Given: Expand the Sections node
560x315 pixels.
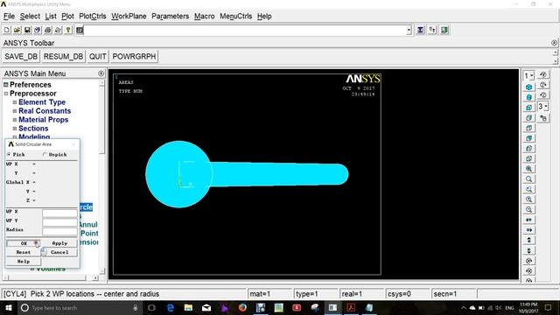Looking at the screenshot, I should (15, 129).
